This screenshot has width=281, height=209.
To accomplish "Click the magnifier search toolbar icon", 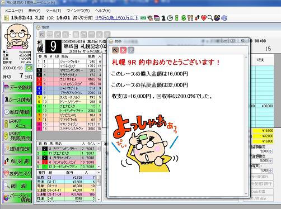I will pyautogui.click(x=210, y=18).
